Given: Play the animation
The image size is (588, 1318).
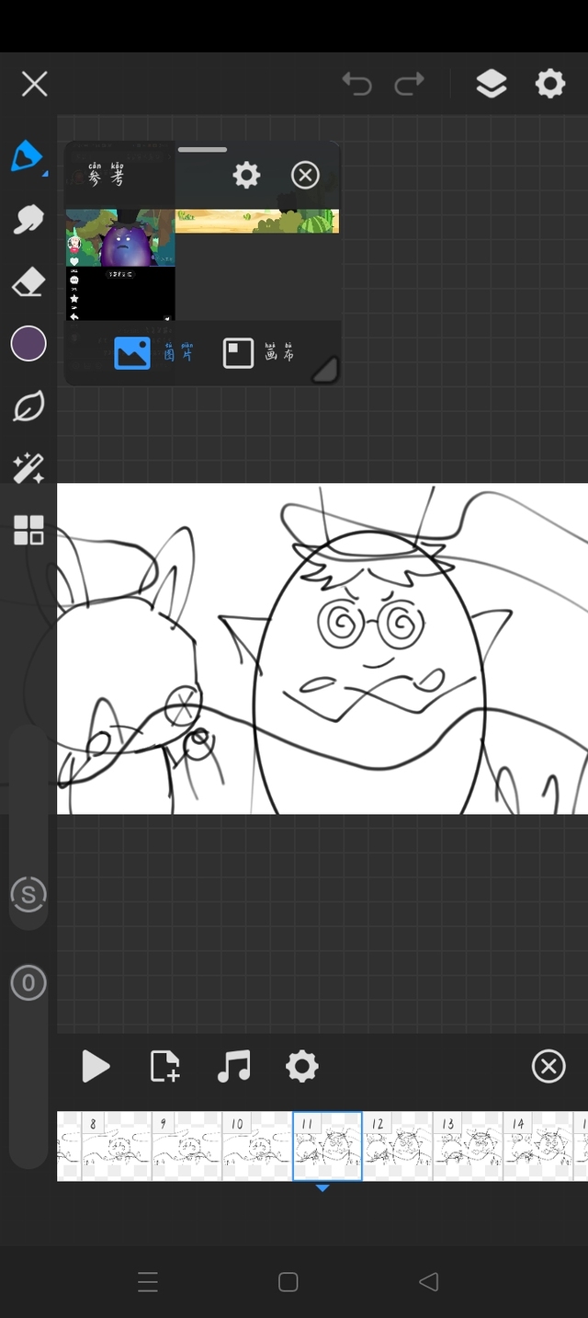Looking at the screenshot, I should click(96, 1067).
